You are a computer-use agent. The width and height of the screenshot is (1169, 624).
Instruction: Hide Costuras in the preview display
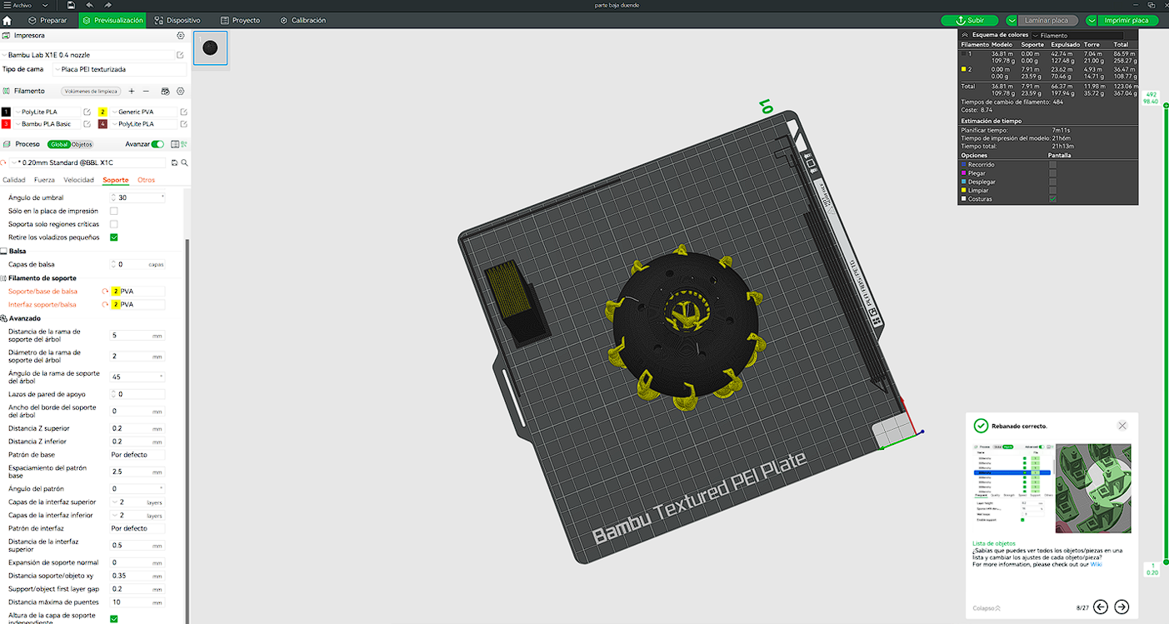pyautogui.click(x=1053, y=199)
